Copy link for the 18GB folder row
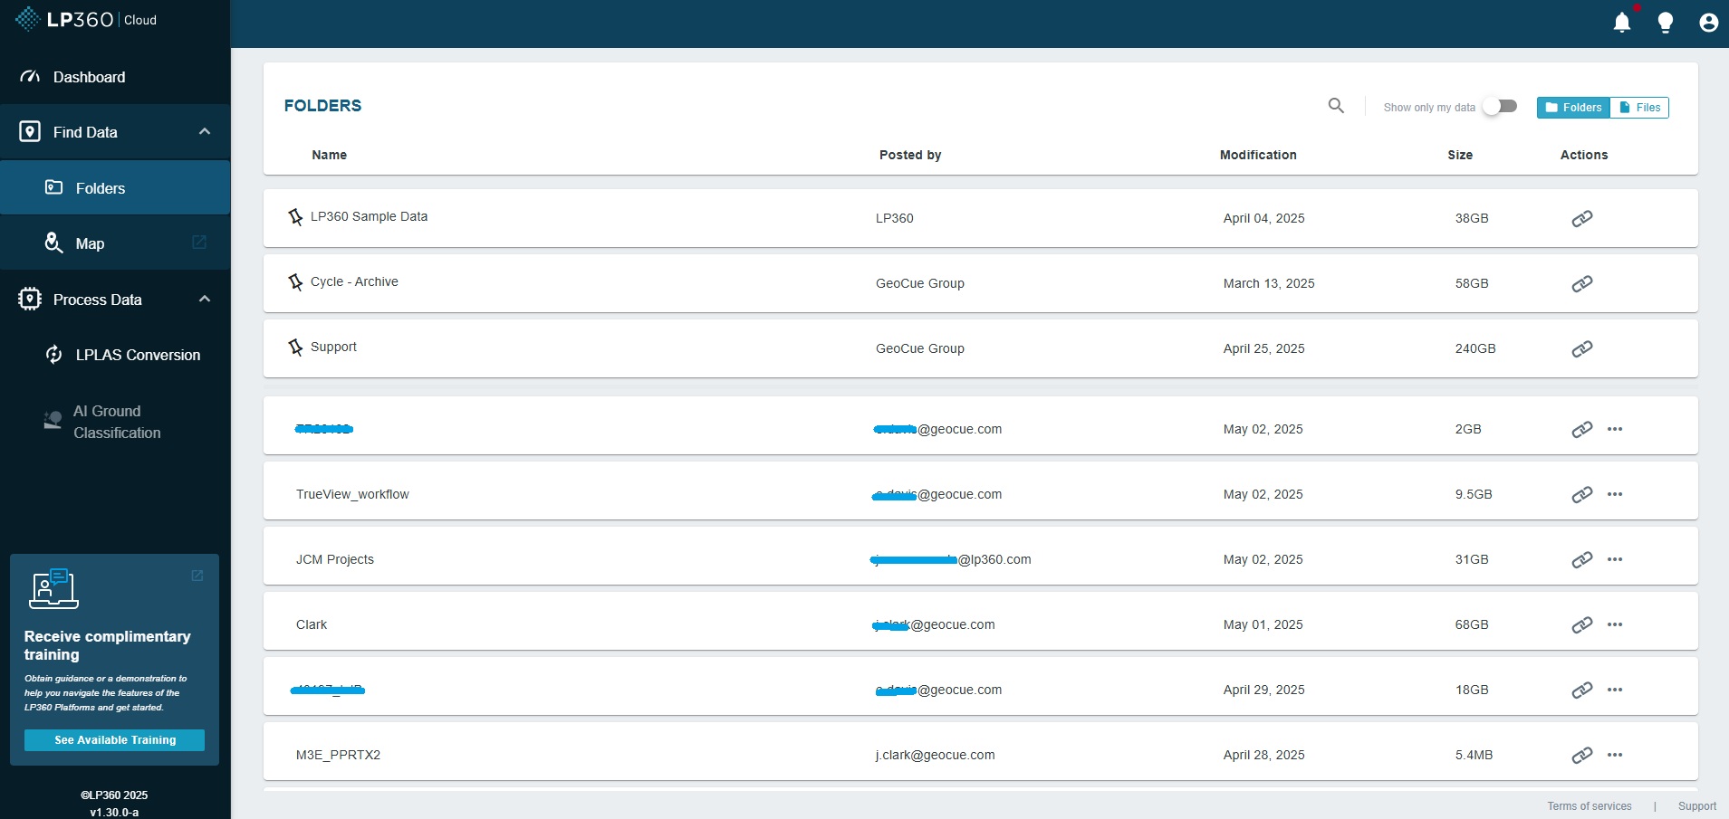The width and height of the screenshot is (1729, 819). (x=1582, y=690)
